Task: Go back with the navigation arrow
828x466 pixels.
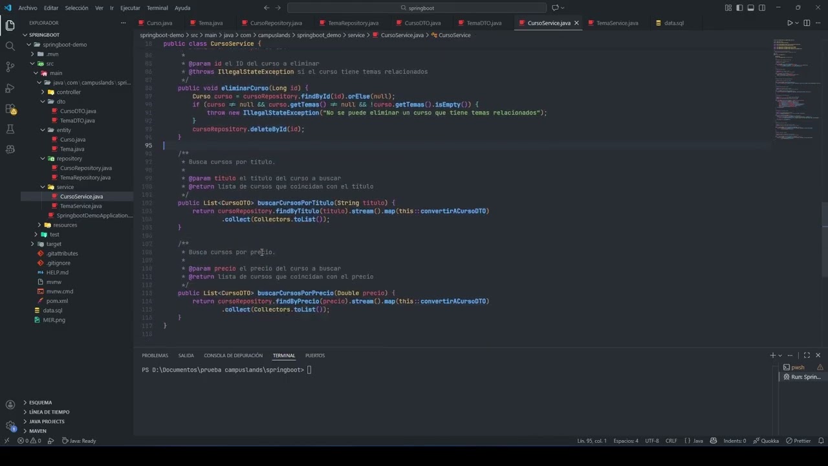Action: (267, 8)
